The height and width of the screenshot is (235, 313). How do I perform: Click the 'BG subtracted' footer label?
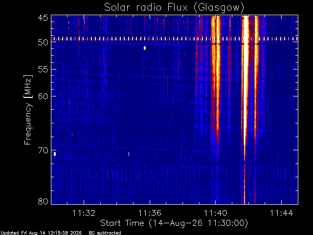click(105, 233)
